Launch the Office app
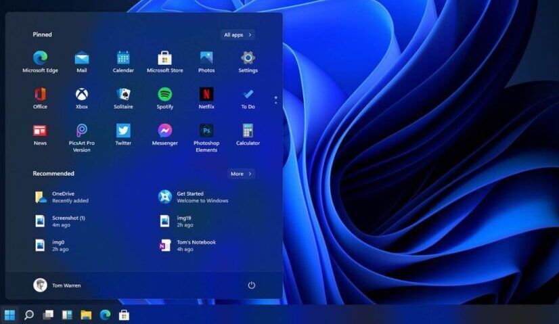The width and height of the screenshot is (559, 324). tap(40, 98)
